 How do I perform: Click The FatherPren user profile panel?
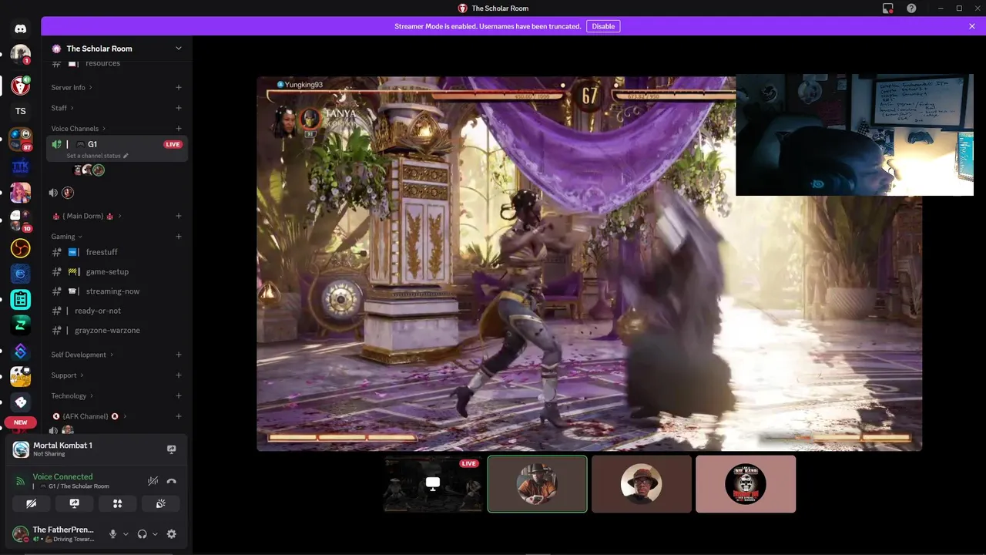point(57,534)
